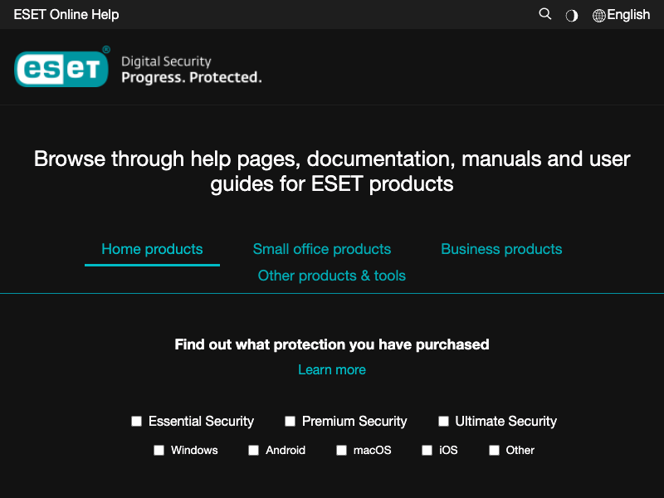Check the Windows platform checkbox
The height and width of the screenshot is (498, 664).
[x=159, y=450]
